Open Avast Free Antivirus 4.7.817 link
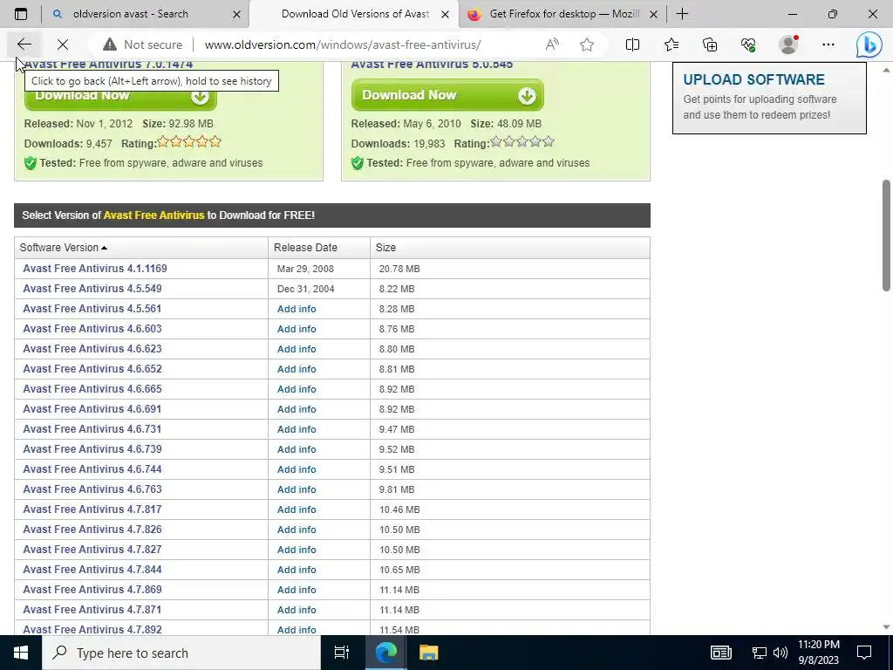 92,509
